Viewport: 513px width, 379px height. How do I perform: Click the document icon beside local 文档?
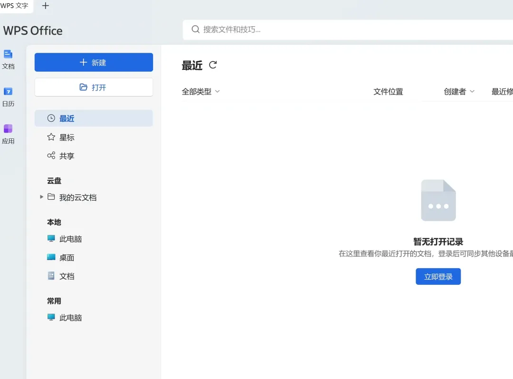[51, 276]
